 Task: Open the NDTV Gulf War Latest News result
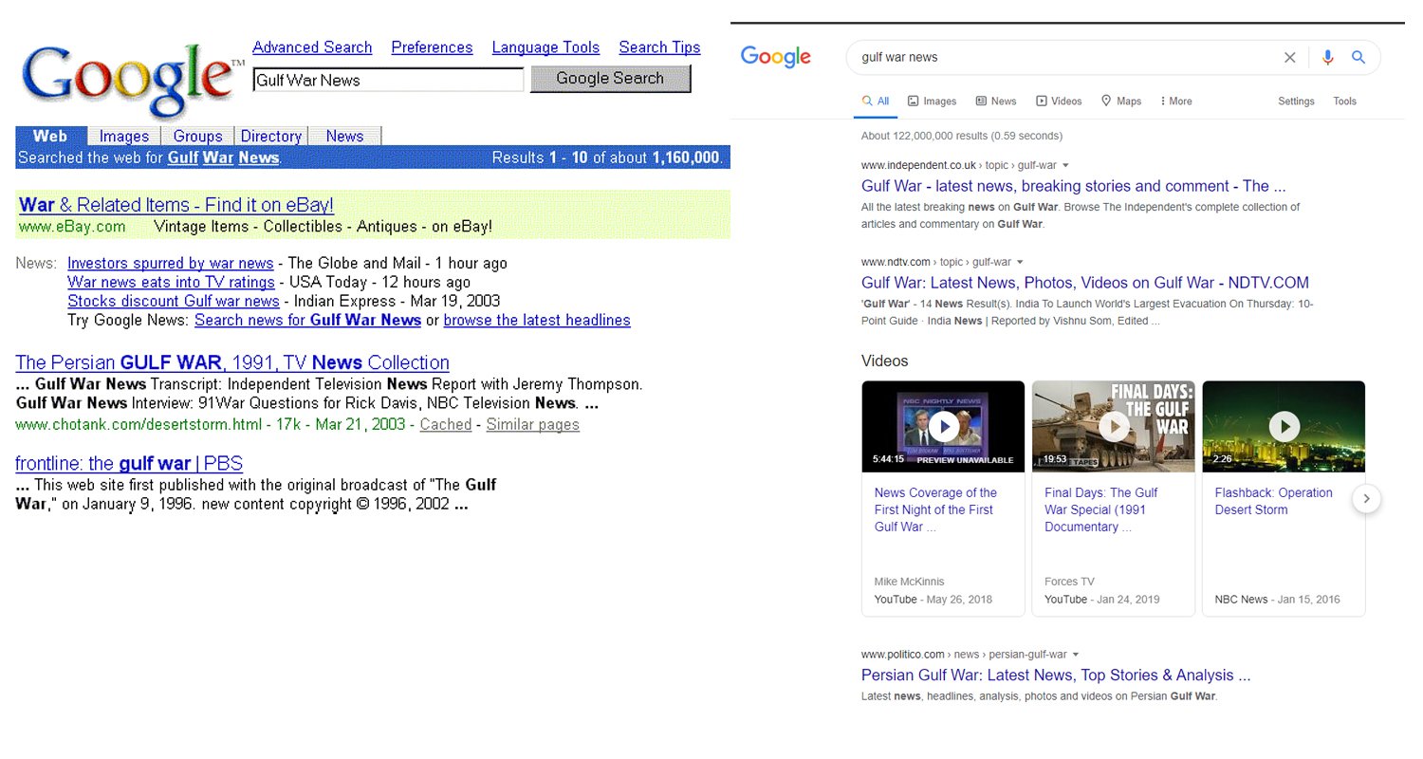pos(1085,283)
